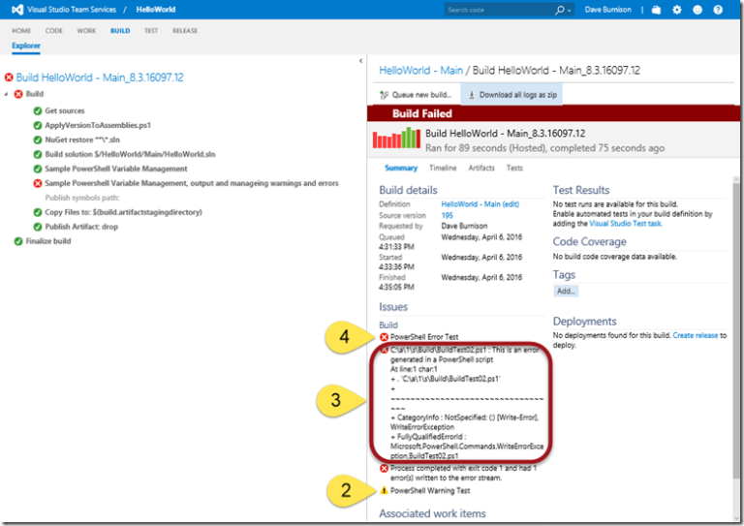Open the TEST hub

point(151,31)
